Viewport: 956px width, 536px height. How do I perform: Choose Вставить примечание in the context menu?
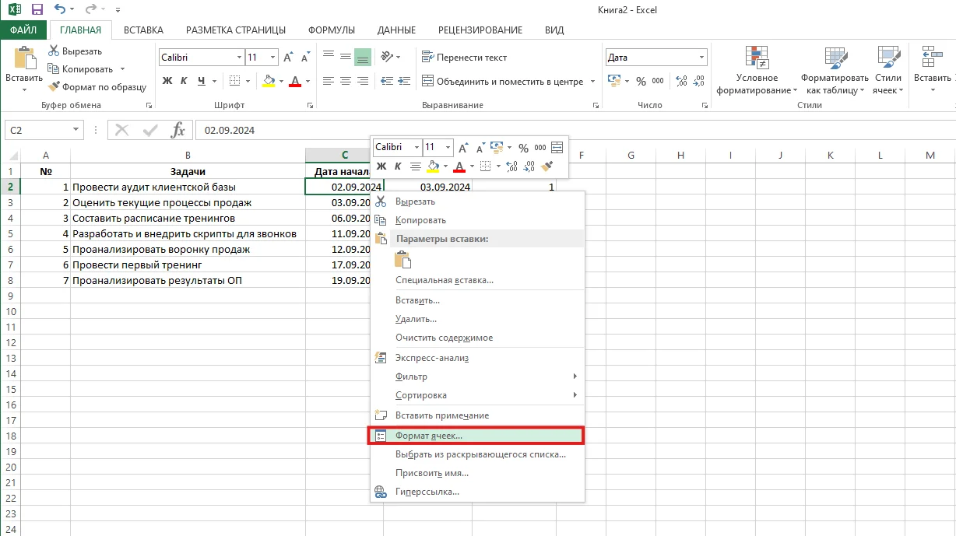pos(477,415)
